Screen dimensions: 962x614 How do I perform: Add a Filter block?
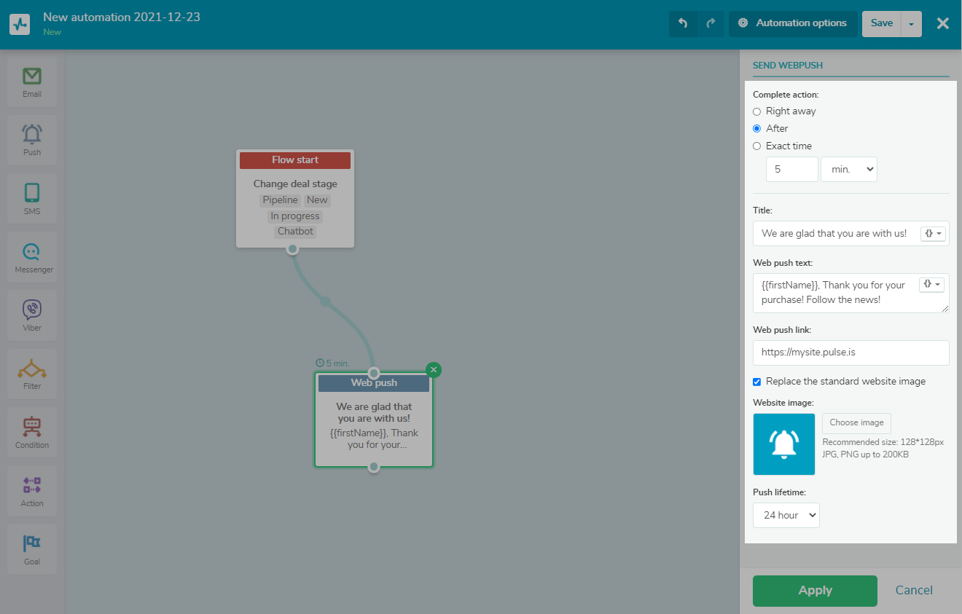[x=32, y=374]
